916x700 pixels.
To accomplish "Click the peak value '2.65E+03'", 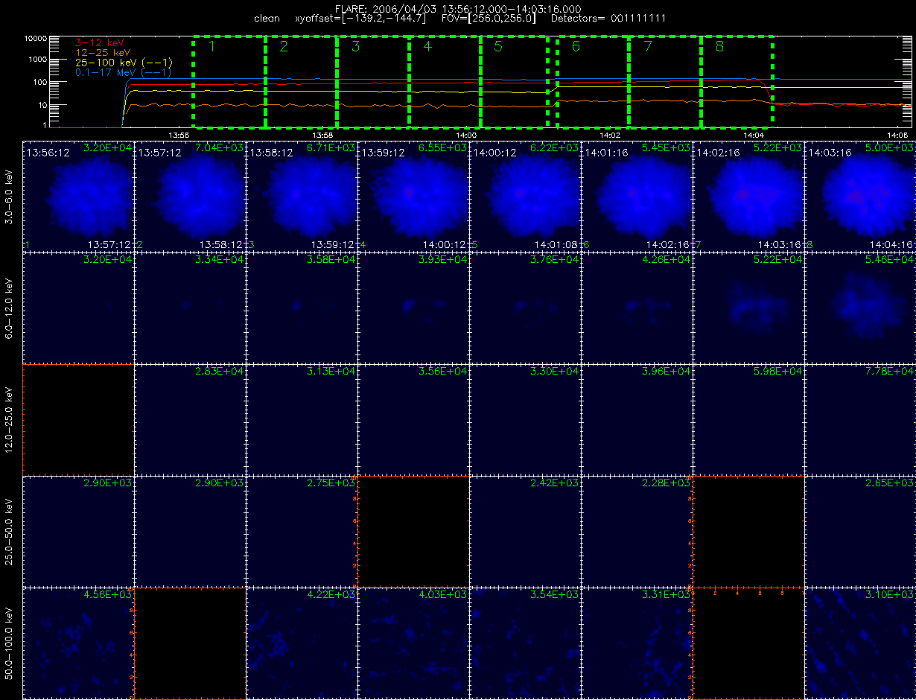I will point(890,483).
